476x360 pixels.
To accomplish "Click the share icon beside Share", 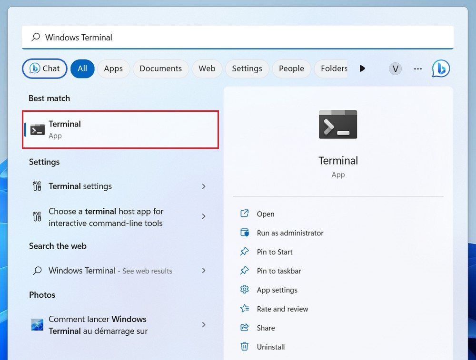I will [244, 328].
